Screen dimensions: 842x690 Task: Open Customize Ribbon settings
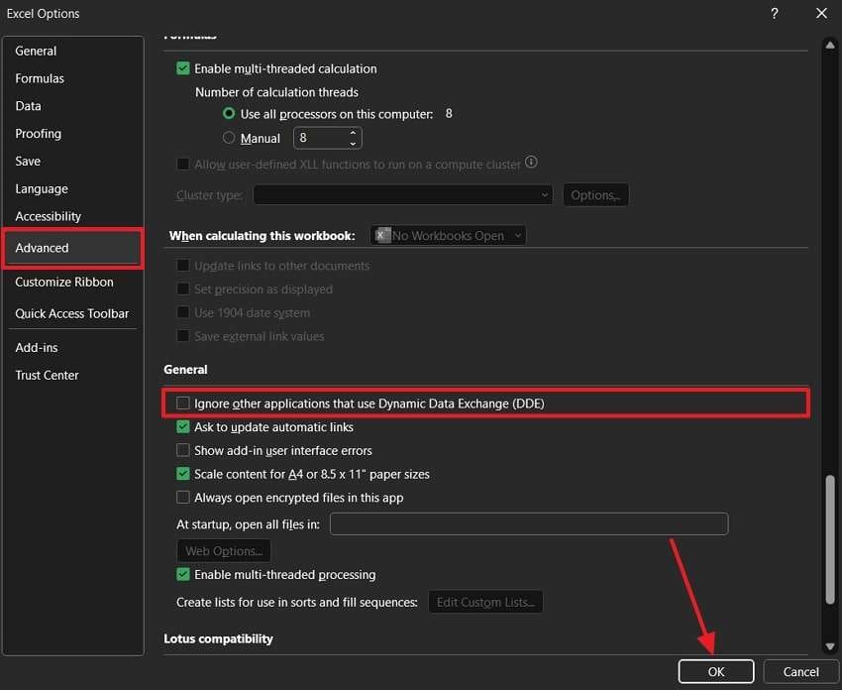point(64,283)
